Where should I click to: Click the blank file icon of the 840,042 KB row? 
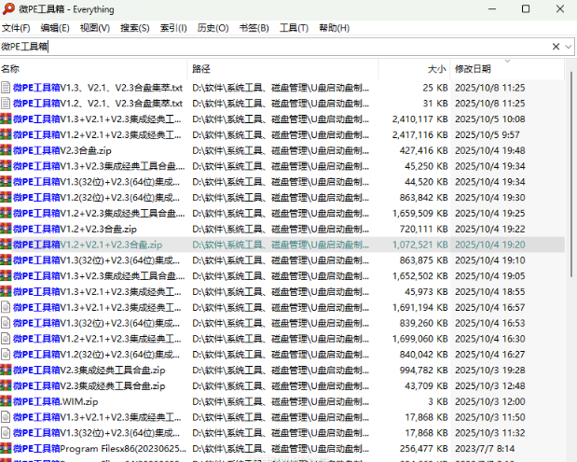pyautogui.click(x=6, y=355)
